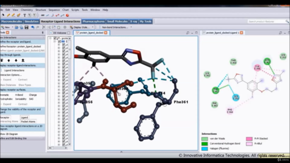The width and height of the screenshot is (290, 163).
Task: Click the Pocket Atoms button
Action: click(x=28, y=122)
